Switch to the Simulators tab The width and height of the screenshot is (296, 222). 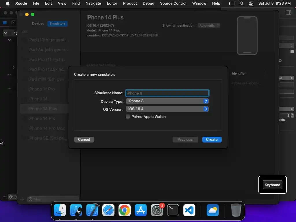click(58, 23)
